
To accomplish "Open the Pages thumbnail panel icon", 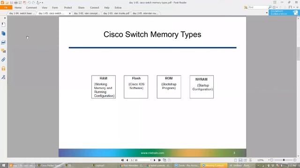I will (x=3, y=34).
